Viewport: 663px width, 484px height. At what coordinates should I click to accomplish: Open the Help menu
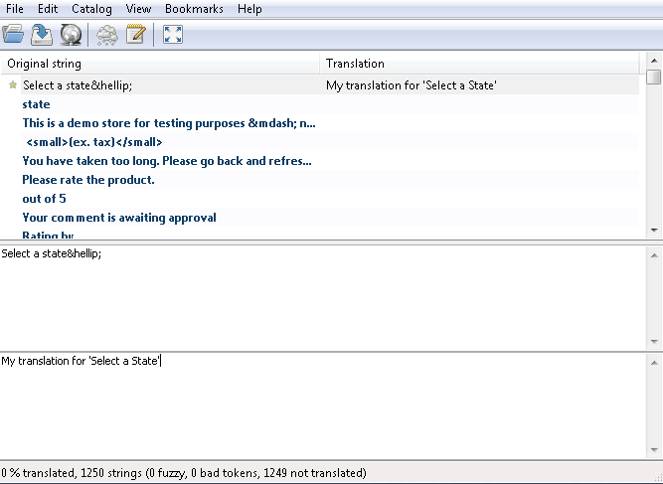[x=249, y=9]
